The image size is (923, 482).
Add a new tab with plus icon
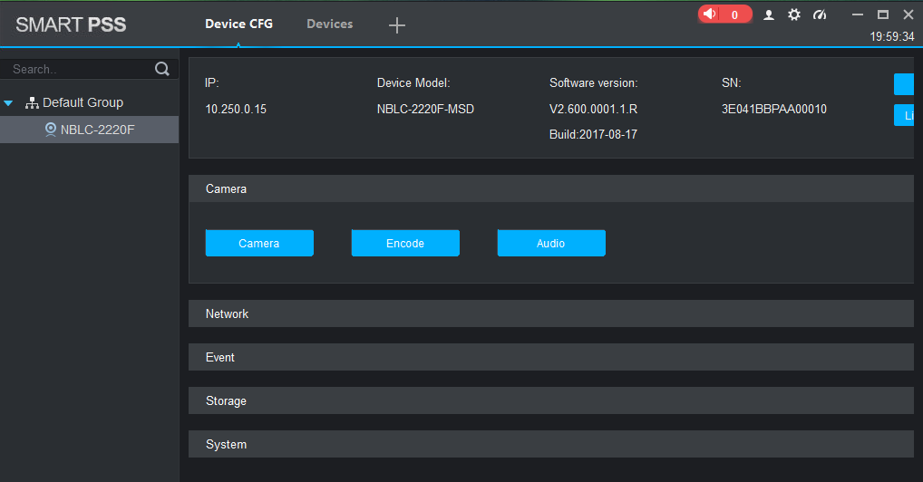click(x=397, y=25)
